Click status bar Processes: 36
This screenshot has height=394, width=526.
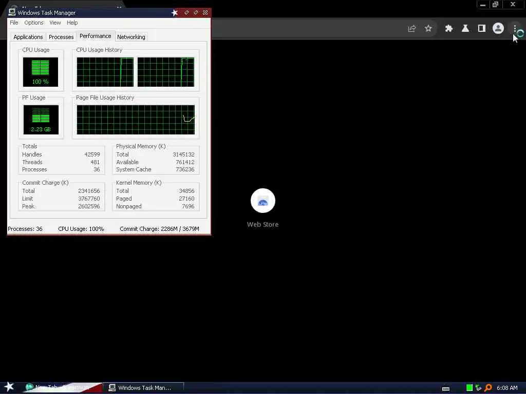tap(25, 229)
